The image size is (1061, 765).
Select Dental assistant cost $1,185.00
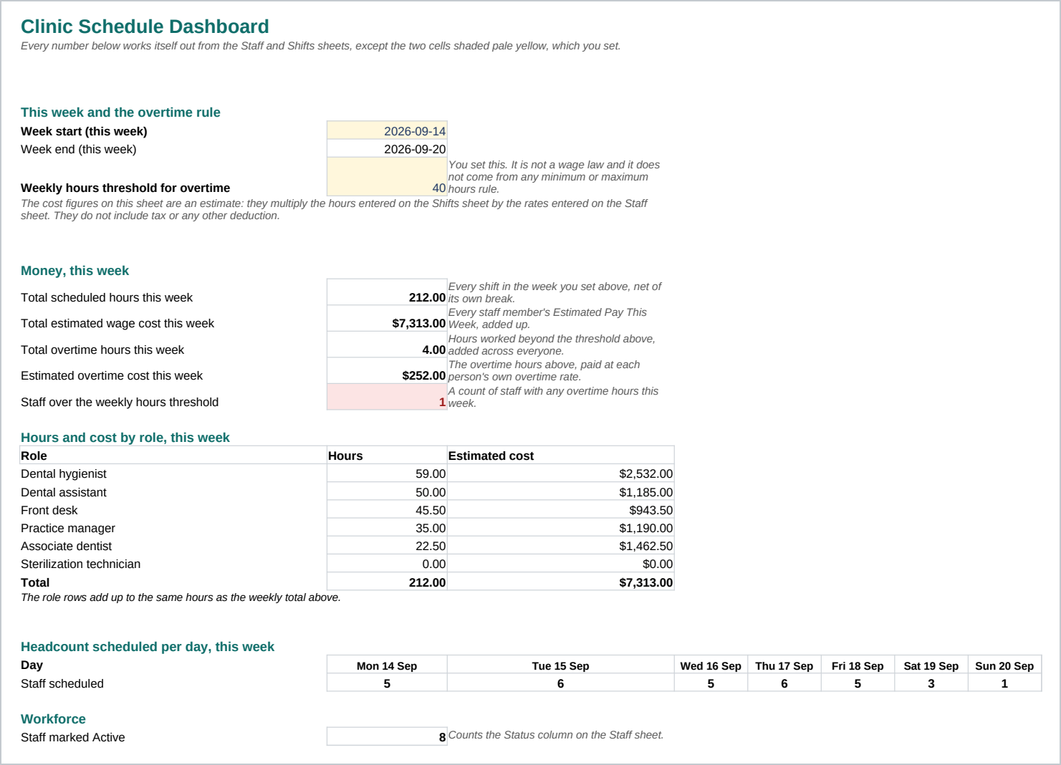click(561, 492)
